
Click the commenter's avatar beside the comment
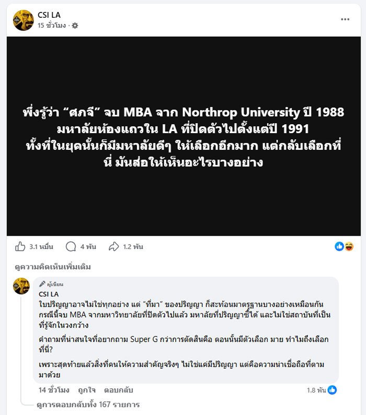coord(21,286)
